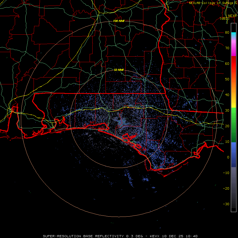
Task: Click the 60 value on the dBZ scale
Action: [227, 63]
